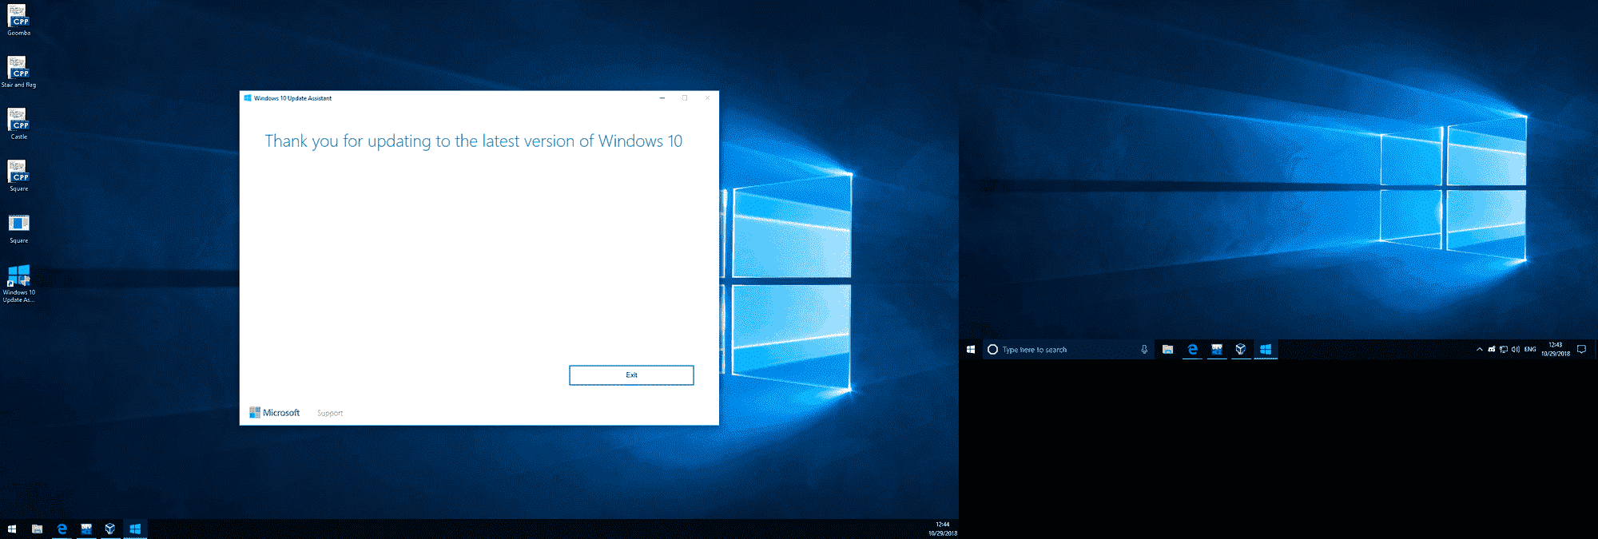Select the Windows 10 Update Assistant desktop shortcut
This screenshot has width=1598, height=539.
(x=18, y=283)
